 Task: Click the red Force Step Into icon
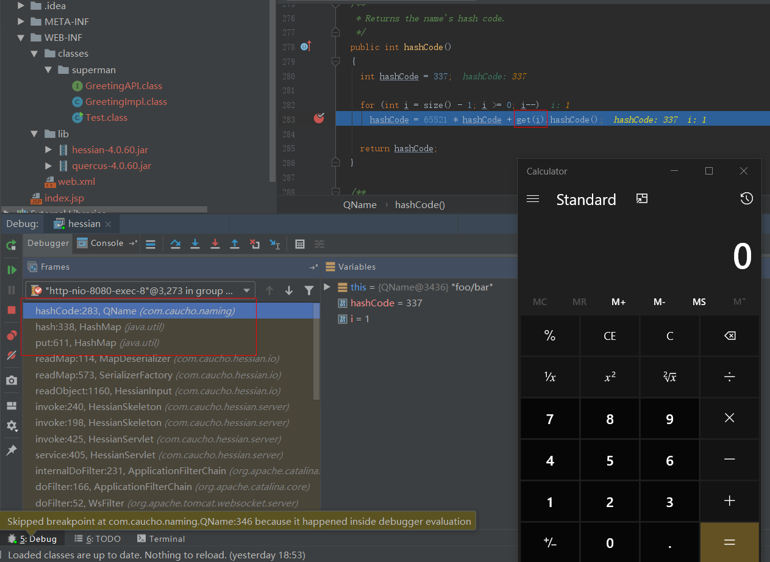pos(215,244)
